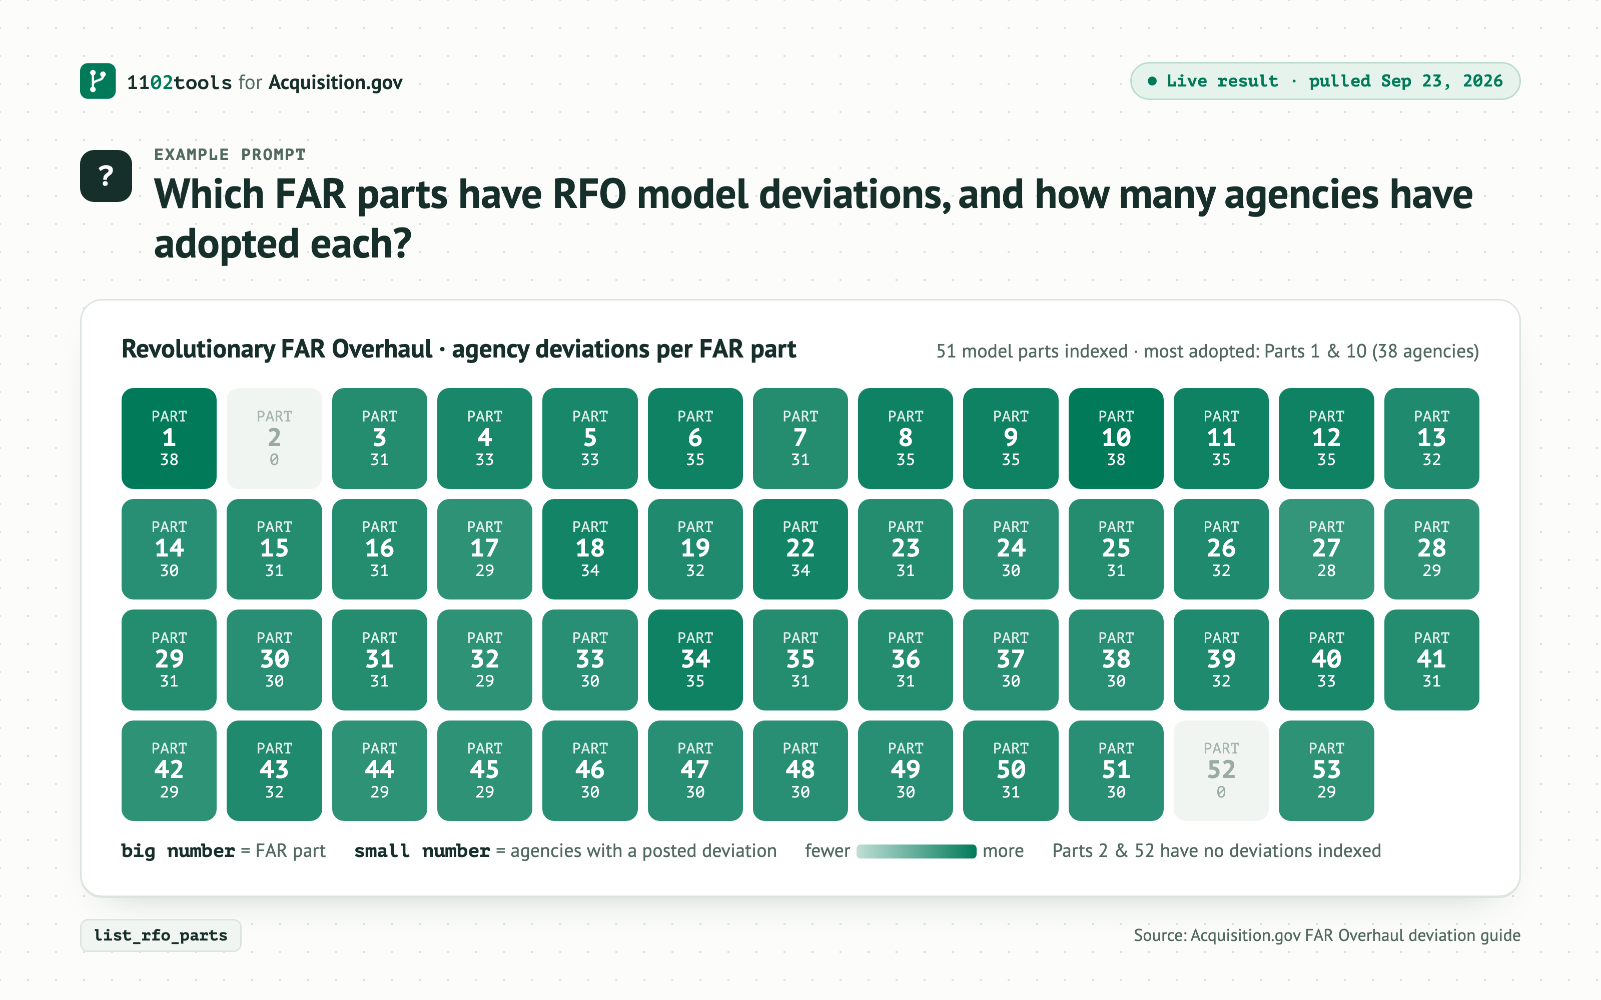Open the Part 46 tile
Image resolution: width=1601 pixels, height=1000 pixels.
click(590, 770)
